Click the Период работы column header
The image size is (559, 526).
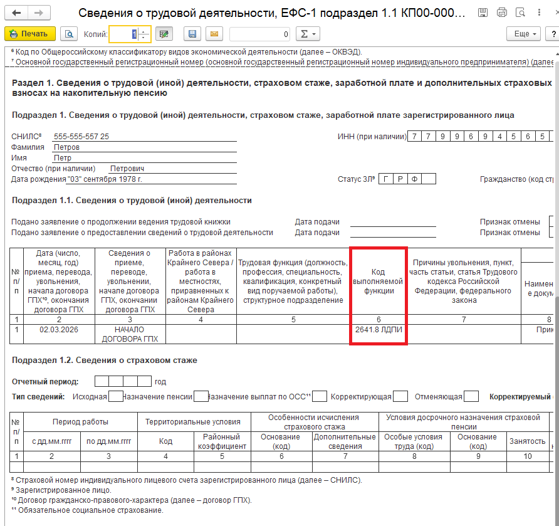(80, 422)
